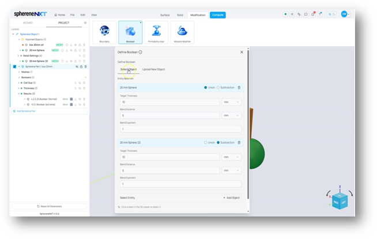377x239 pixels.
Task: Expand the Meshes (1) node
Action: (19, 72)
